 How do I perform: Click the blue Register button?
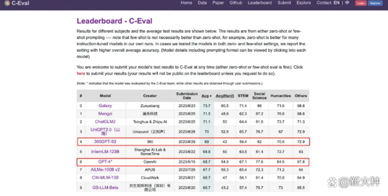[x=375, y=3]
